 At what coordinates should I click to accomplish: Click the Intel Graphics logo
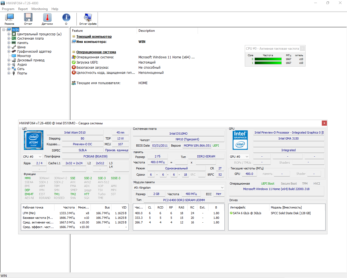point(240,140)
